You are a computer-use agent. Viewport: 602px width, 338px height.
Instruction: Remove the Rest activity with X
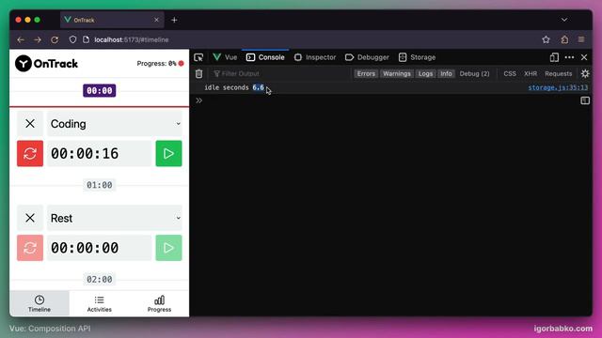[30, 218]
